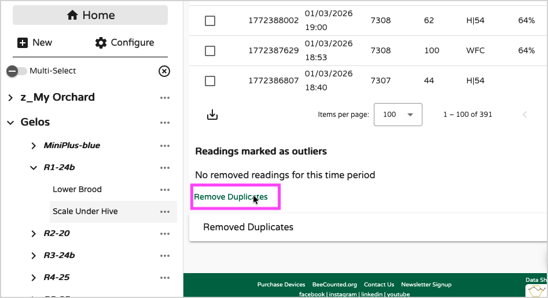The image size is (548, 298).
Task: Open the Items per page dropdown
Action: (398, 115)
